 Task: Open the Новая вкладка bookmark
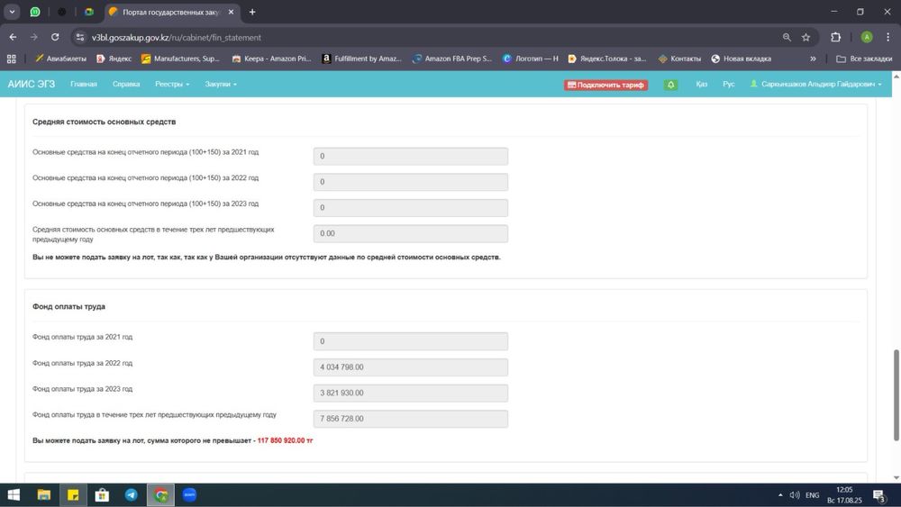(x=742, y=59)
